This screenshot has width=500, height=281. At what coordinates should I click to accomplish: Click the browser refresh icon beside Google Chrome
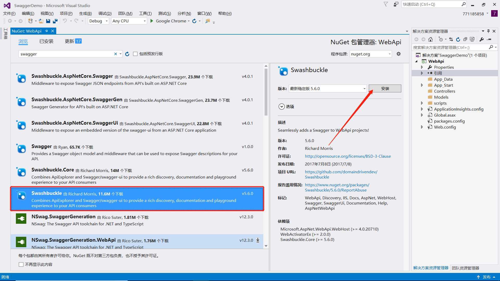point(194,21)
